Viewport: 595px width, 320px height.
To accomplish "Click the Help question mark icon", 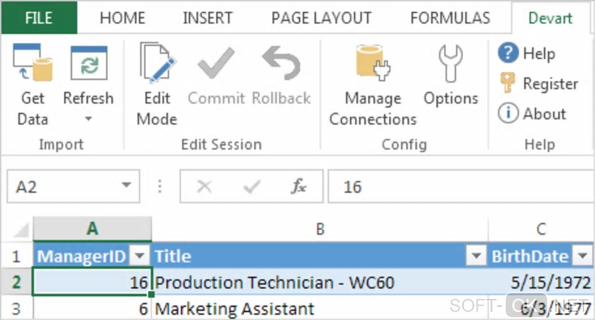I will (508, 53).
